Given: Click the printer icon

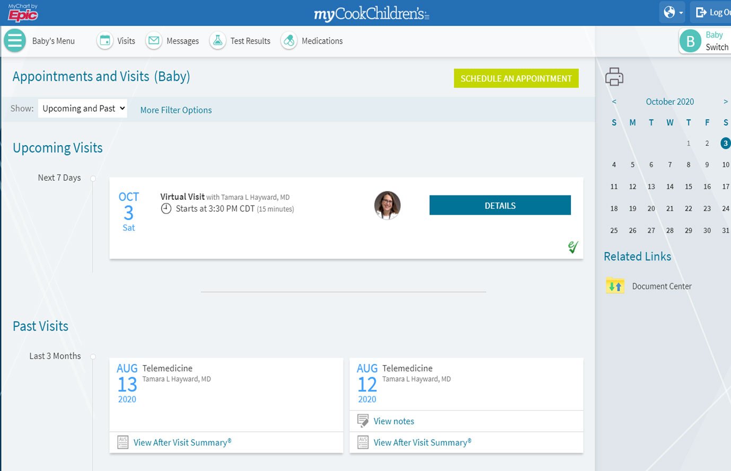Looking at the screenshot, I should point(614,77).
